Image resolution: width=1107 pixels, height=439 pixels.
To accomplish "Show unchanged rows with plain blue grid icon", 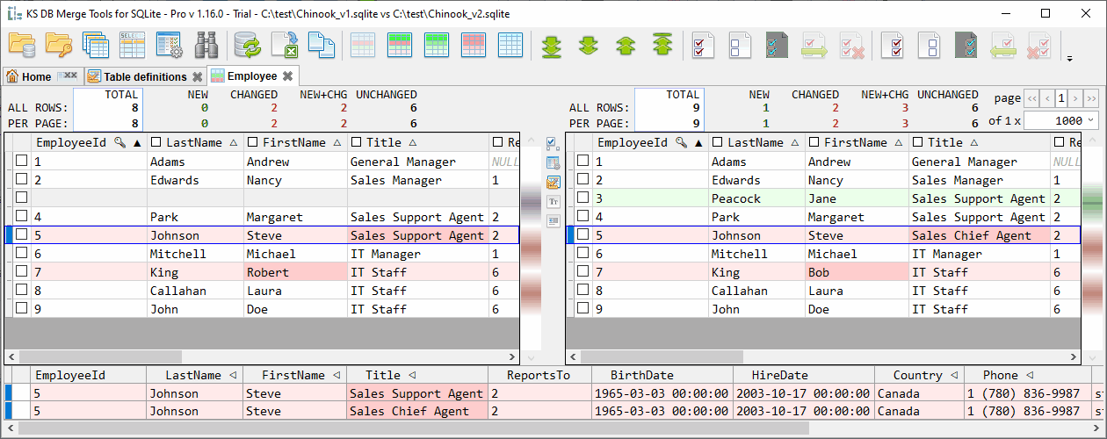I will point(510,45).
